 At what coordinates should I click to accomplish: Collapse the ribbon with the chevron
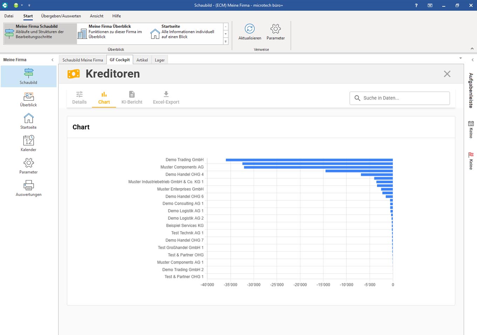pyautogui.click(x=472, y=49)
